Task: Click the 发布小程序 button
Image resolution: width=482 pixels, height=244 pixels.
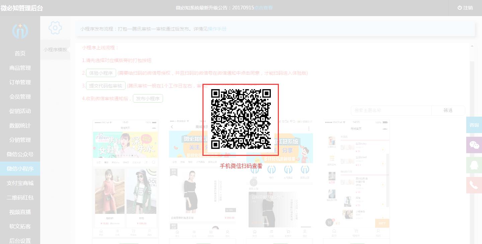Action: [x=148, y=98]
